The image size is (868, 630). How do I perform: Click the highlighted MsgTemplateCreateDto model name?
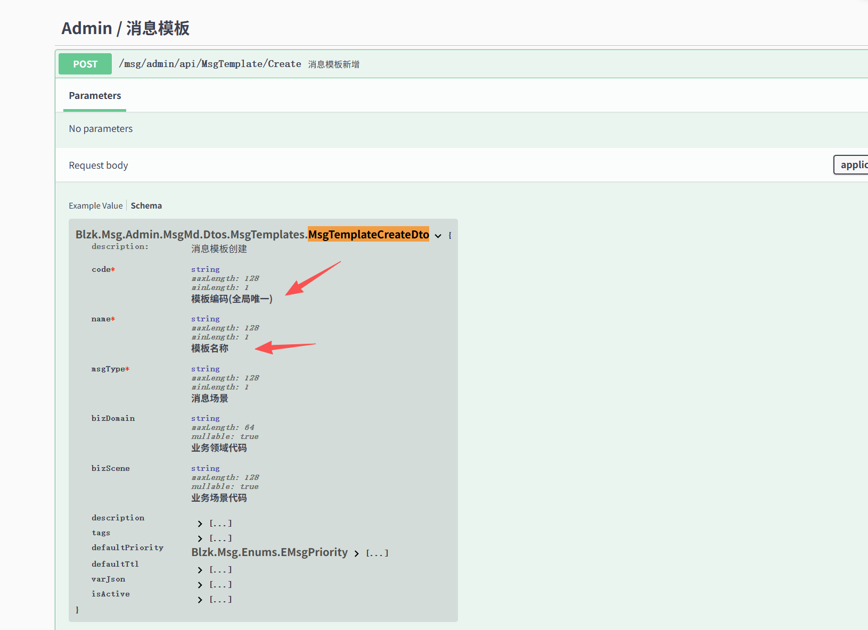coord(369,235)
